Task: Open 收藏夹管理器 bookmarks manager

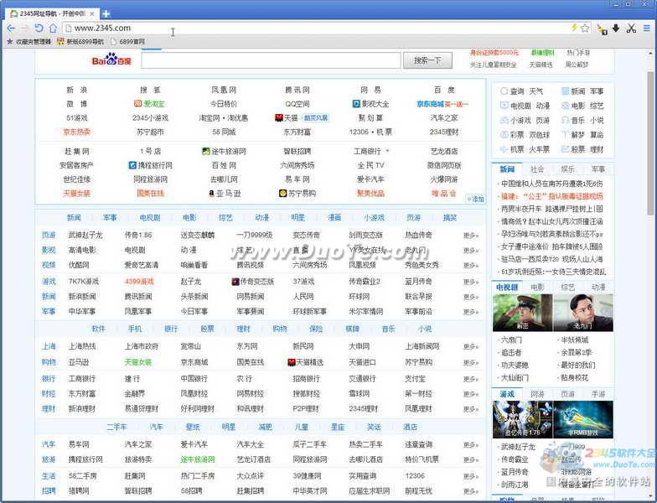Action: point(28,42)
